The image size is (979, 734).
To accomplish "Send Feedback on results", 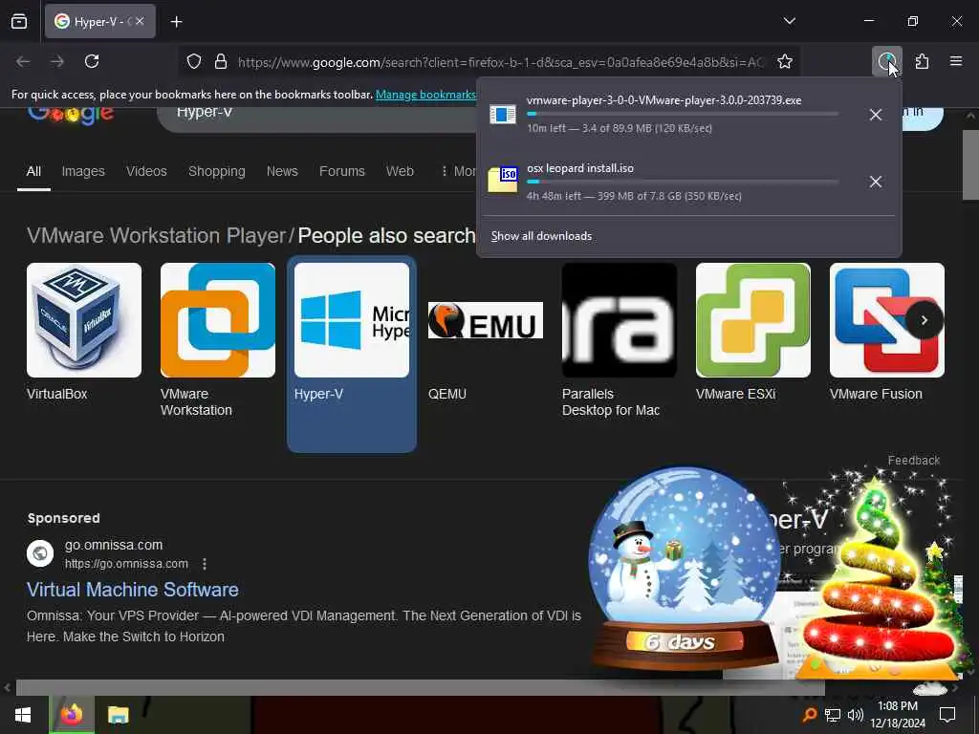I will (x=913, y=461).
